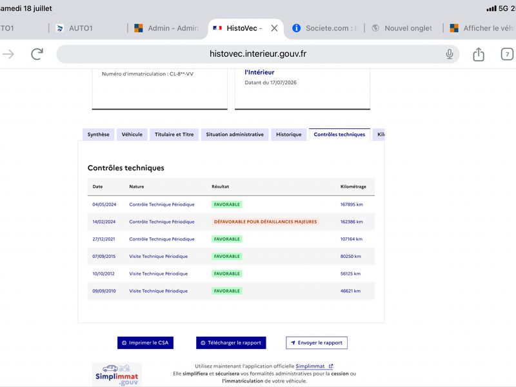Click the Datant du 17/07/2026 text
The width and height of the screenshot is (516, 387).
click(x=270, y=83)
